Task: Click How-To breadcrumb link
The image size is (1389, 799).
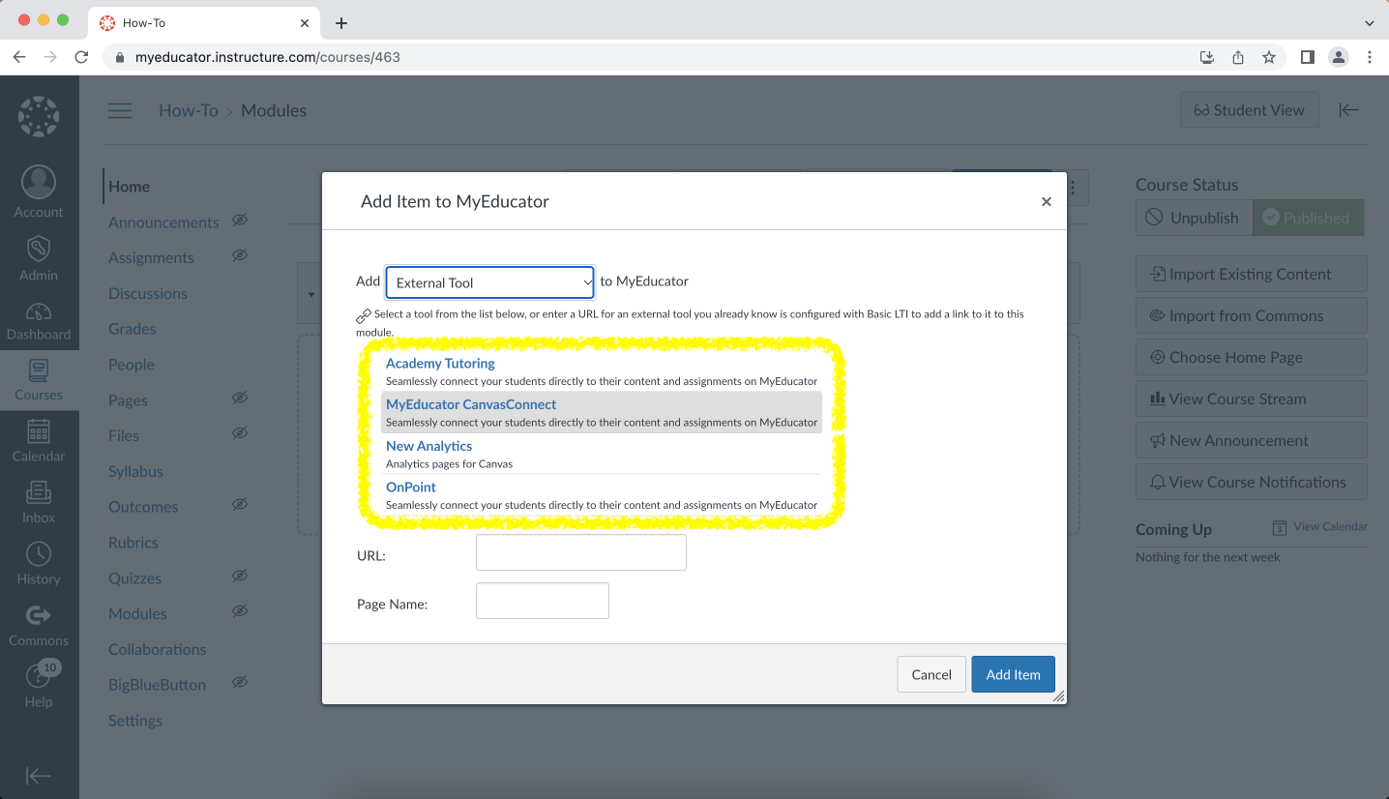Action: [189, 110]
